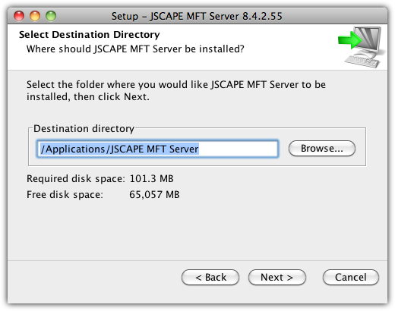Click the installer computer monitor graphic
This screenshot has height=311, width=395.
tap(368, 39)
